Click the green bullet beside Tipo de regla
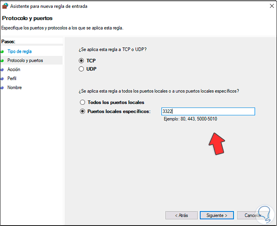 pyautogui.click(x=2, y=51)
